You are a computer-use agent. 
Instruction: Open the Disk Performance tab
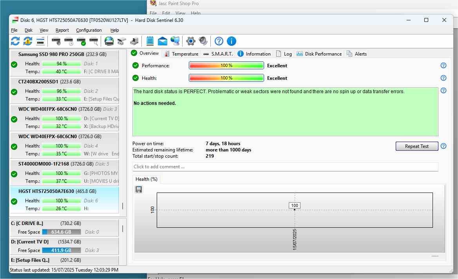pos(319,54)
